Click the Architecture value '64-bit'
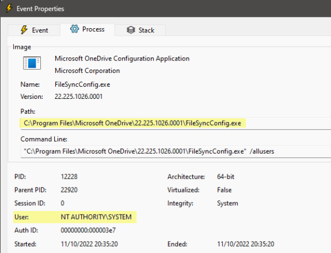This screenshot has height=253, width=331. 226,177
